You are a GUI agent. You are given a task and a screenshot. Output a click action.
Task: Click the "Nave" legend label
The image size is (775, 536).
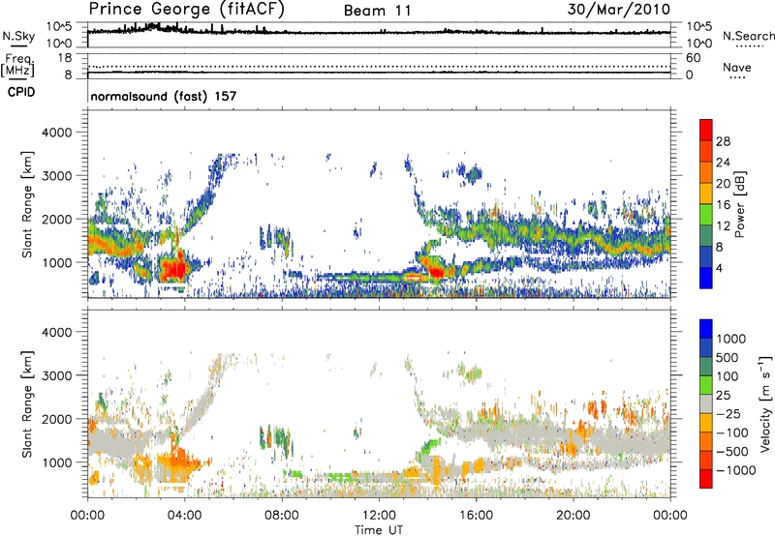pyautogui.click(x=736, y=68)
